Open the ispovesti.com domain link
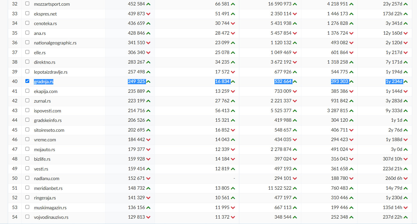417x224 pixels. click(x=47, y=111)
